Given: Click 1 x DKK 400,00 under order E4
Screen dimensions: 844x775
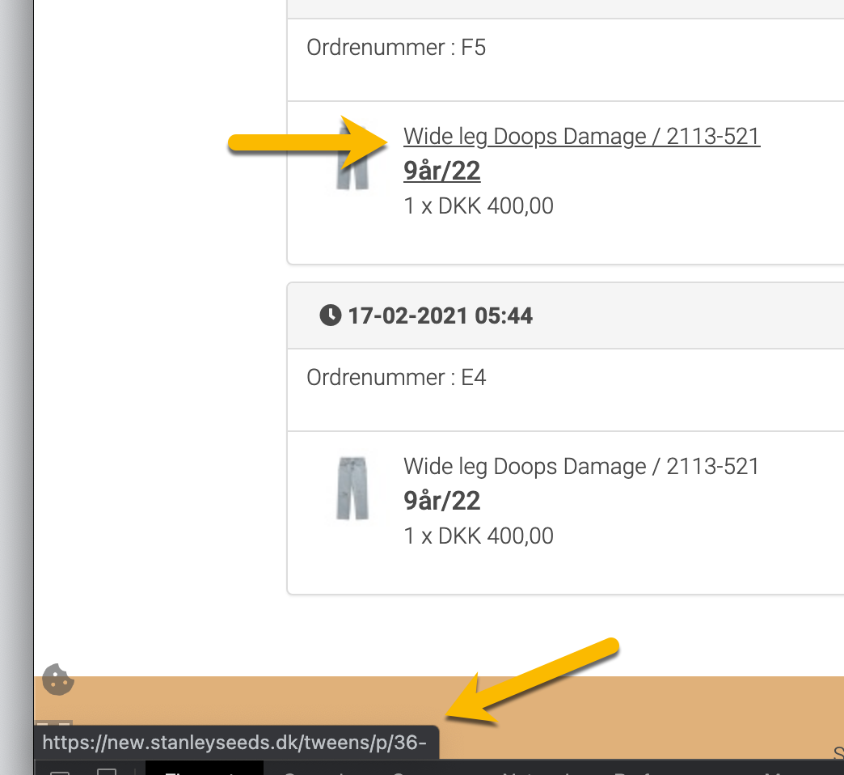Looking at the screenshot, I should [479, 536].
